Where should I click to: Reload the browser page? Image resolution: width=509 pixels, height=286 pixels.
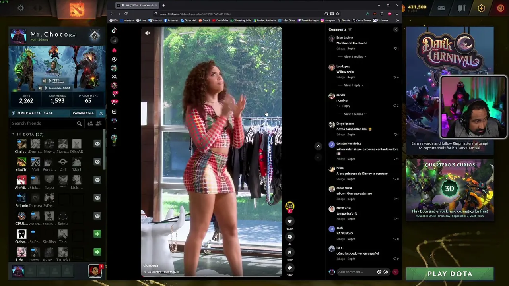click(126, 14)
